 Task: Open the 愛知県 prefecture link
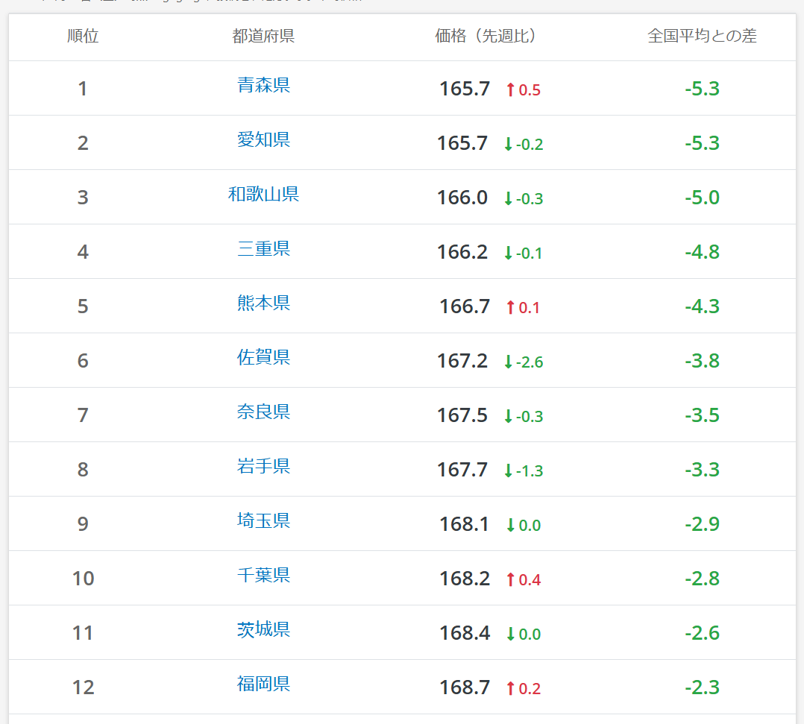[263, 139]
